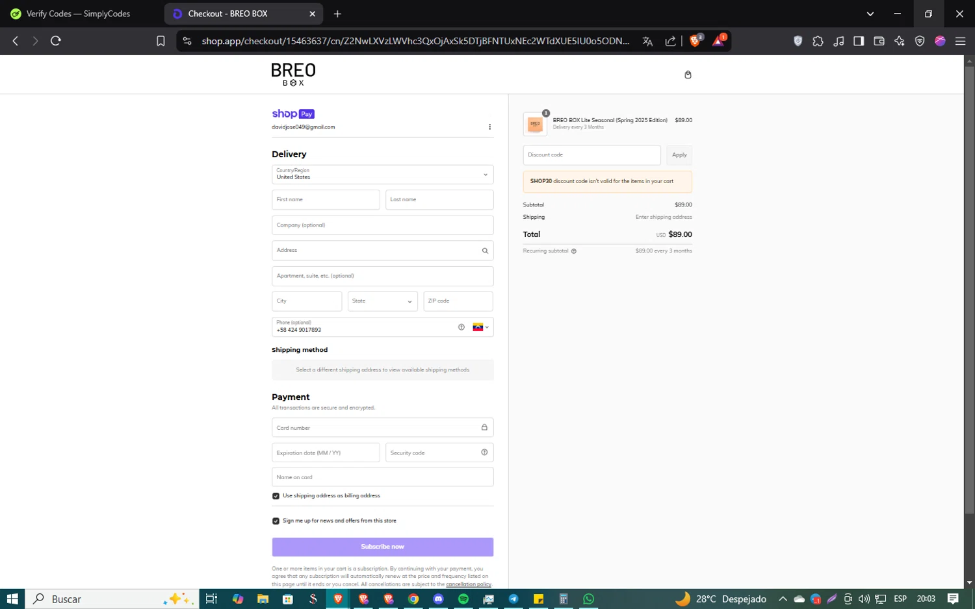Image resolution: width=975 pixels, height=609 pixels.
Task: Click the Discount code field
Action: coord(591,155)
